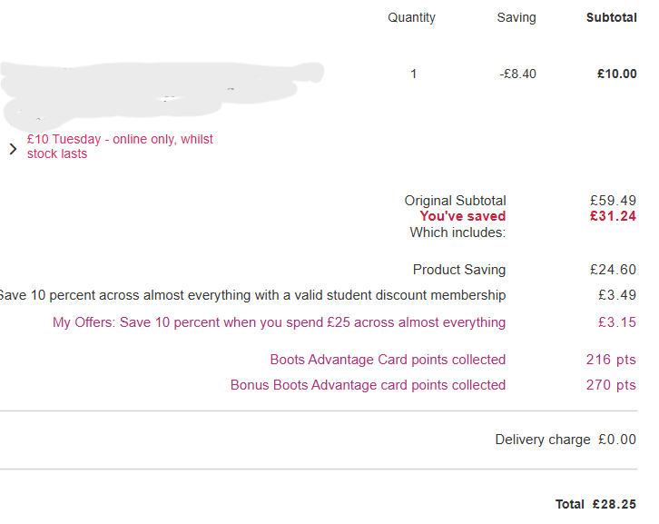
Task: Click the Quantity column header
Action: click(x=411, y=17)
